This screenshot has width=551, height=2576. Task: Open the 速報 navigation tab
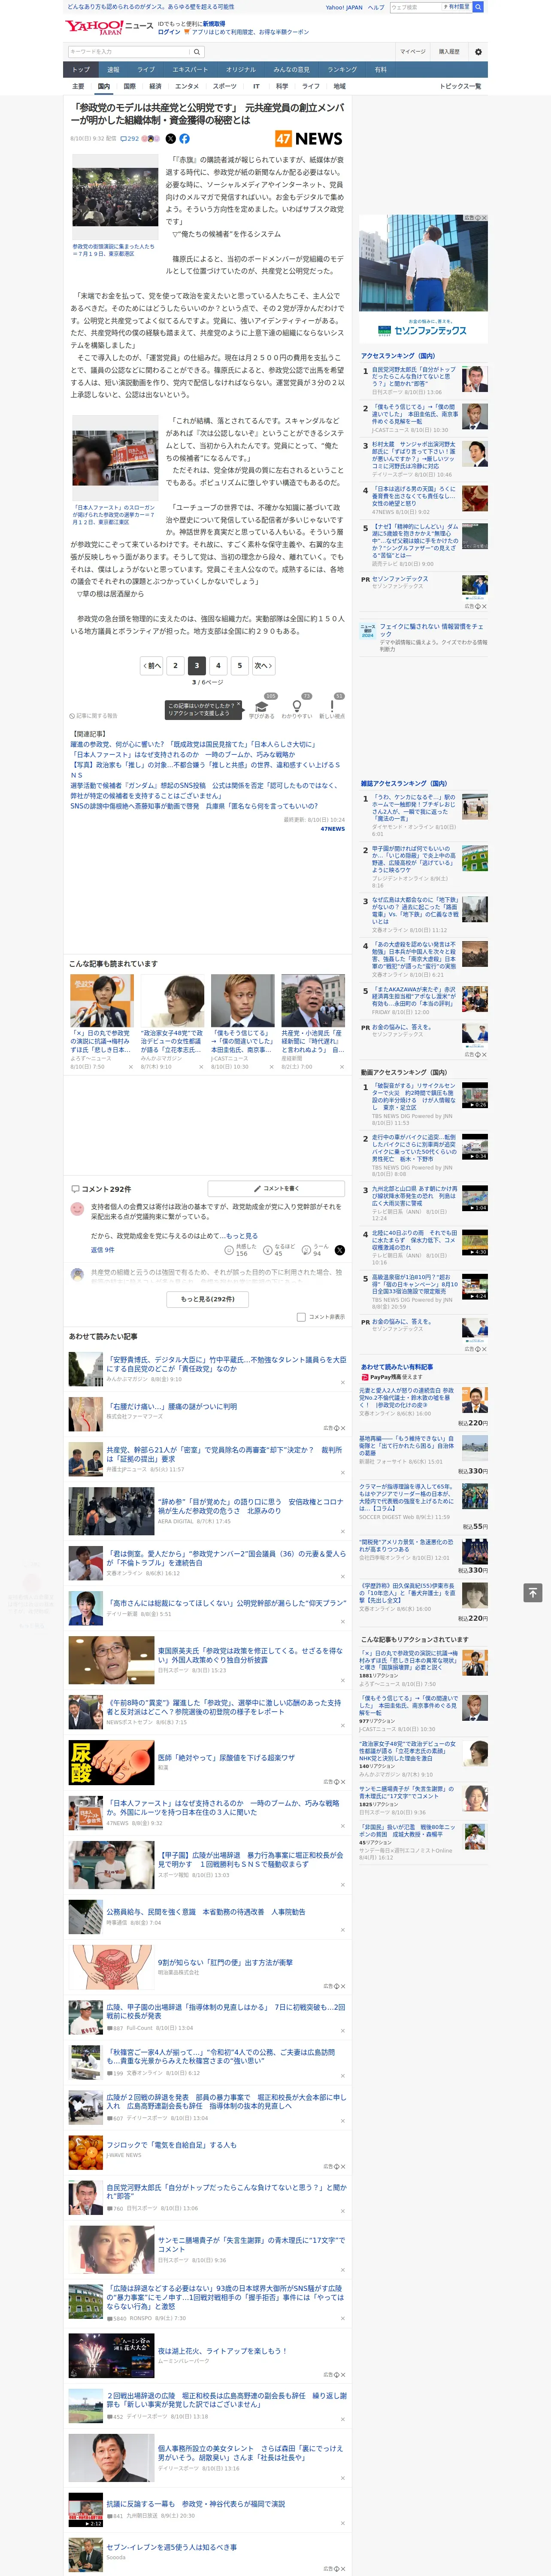click(113, 70)
